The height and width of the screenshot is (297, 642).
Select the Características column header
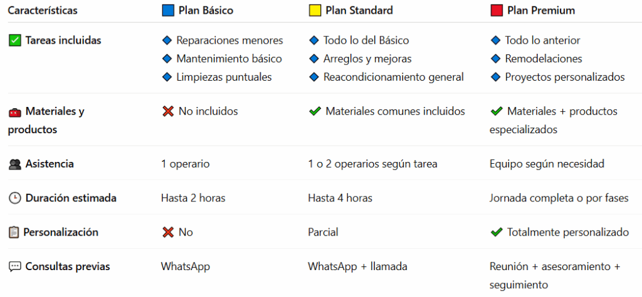click(43, 11)
